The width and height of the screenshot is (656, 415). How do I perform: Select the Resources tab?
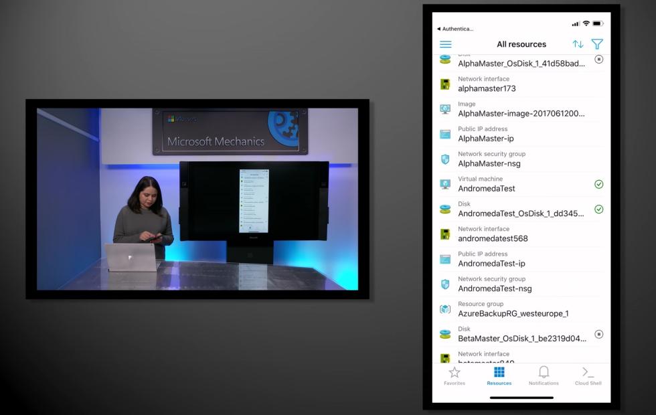coord(499,376)
